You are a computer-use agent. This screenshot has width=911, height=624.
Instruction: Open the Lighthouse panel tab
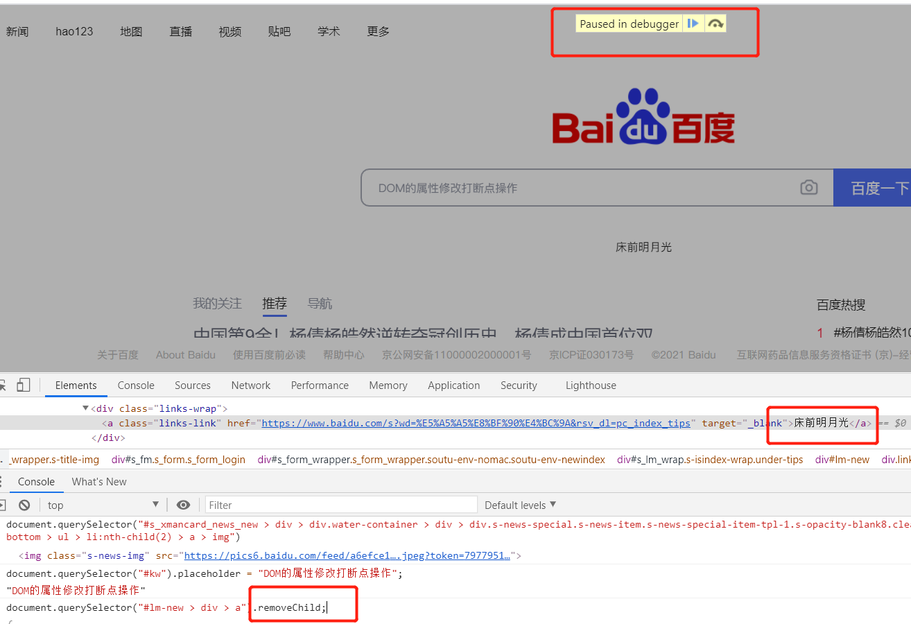pyautogui.click(x=591, y=385)
